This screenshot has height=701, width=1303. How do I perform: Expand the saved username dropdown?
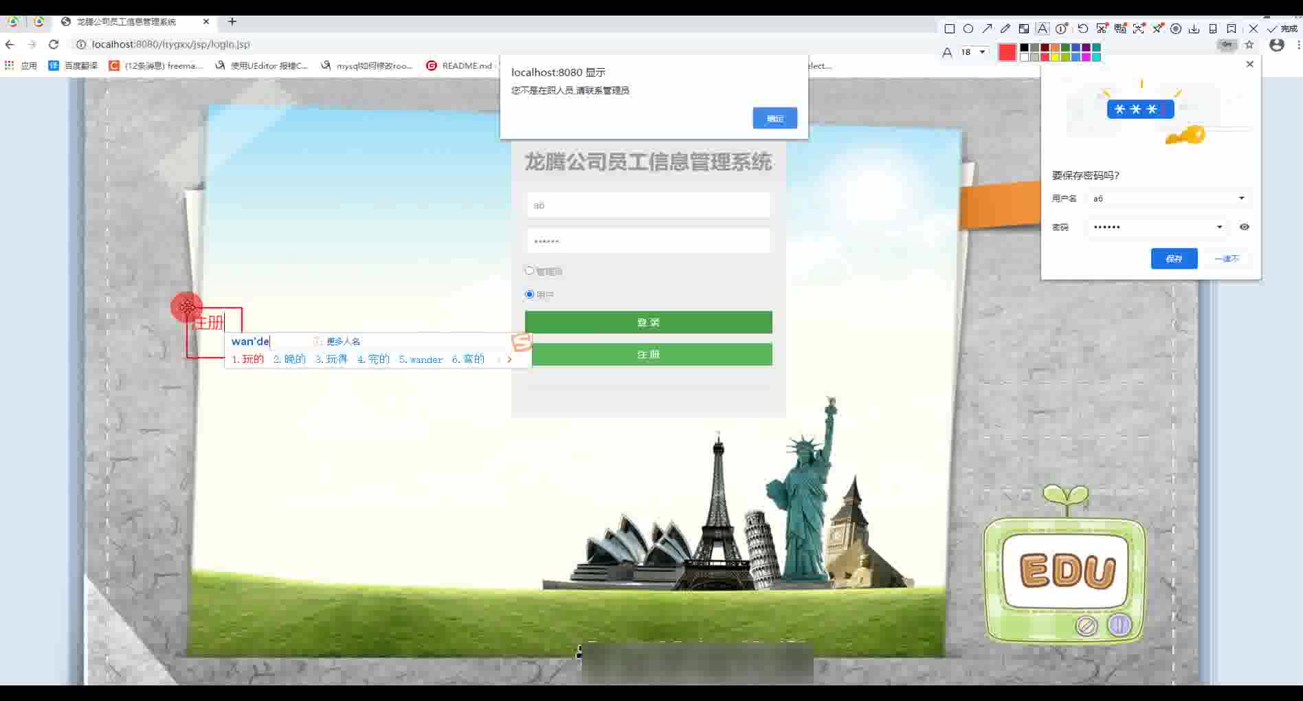pyautogui.click(x=1241, y=199)
